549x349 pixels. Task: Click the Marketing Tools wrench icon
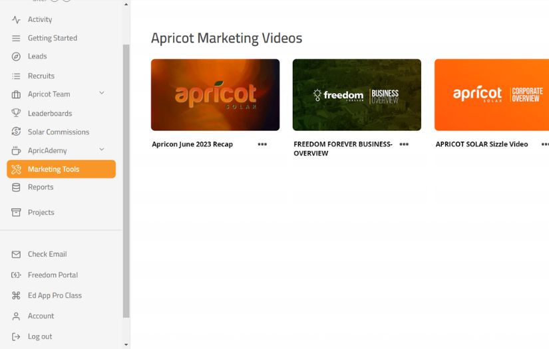[x=16, y=170]
